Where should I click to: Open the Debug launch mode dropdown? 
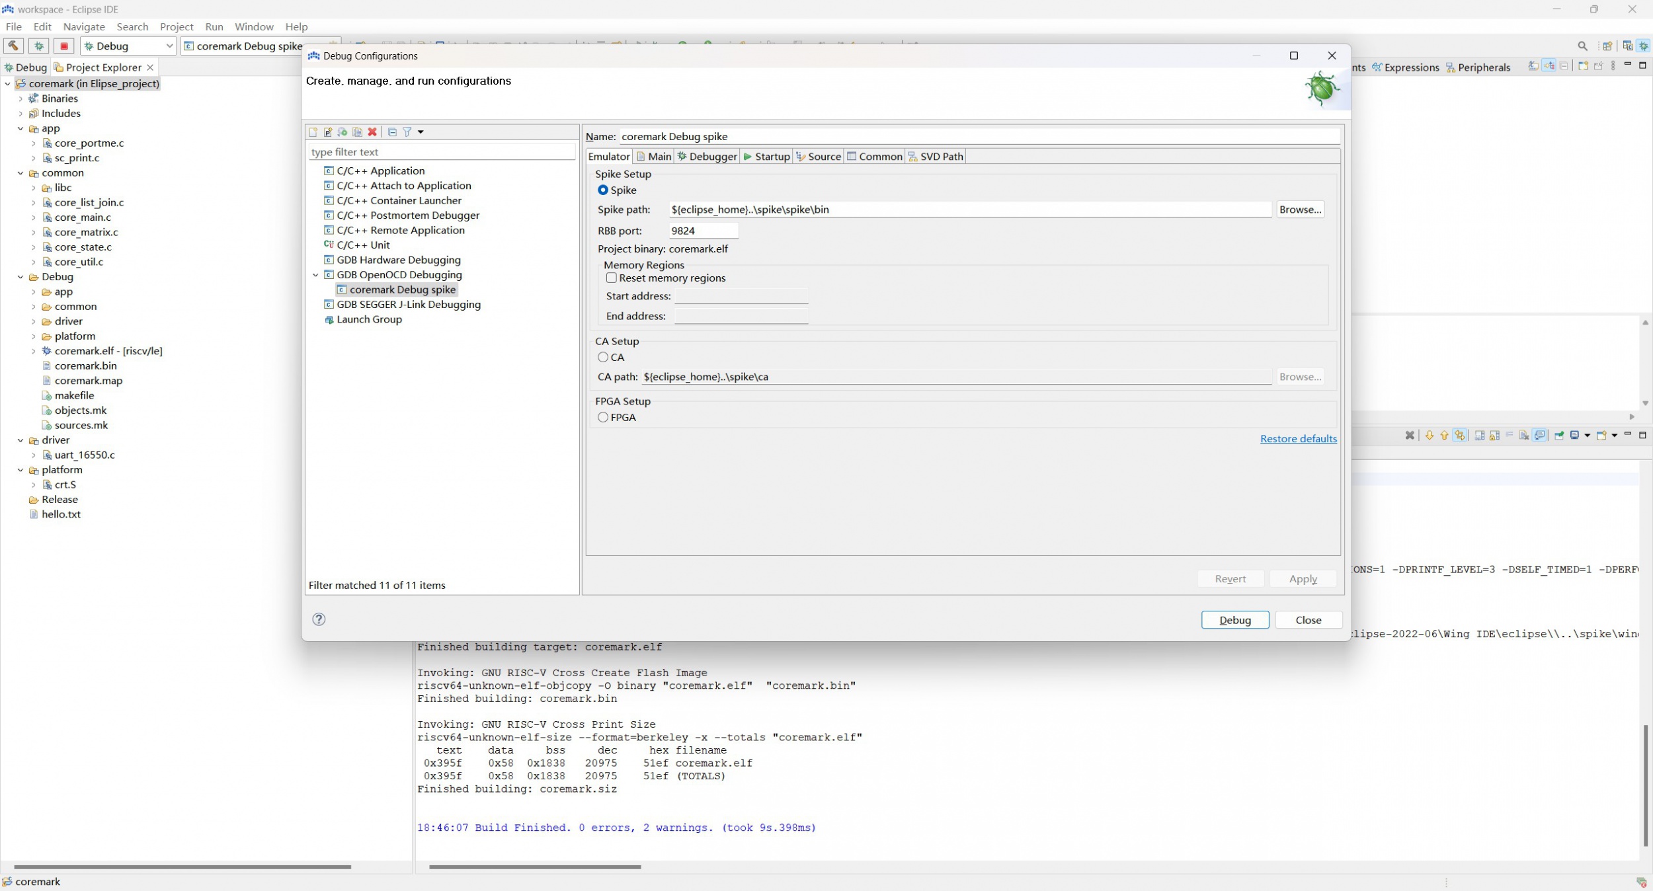tap(169, 46)
